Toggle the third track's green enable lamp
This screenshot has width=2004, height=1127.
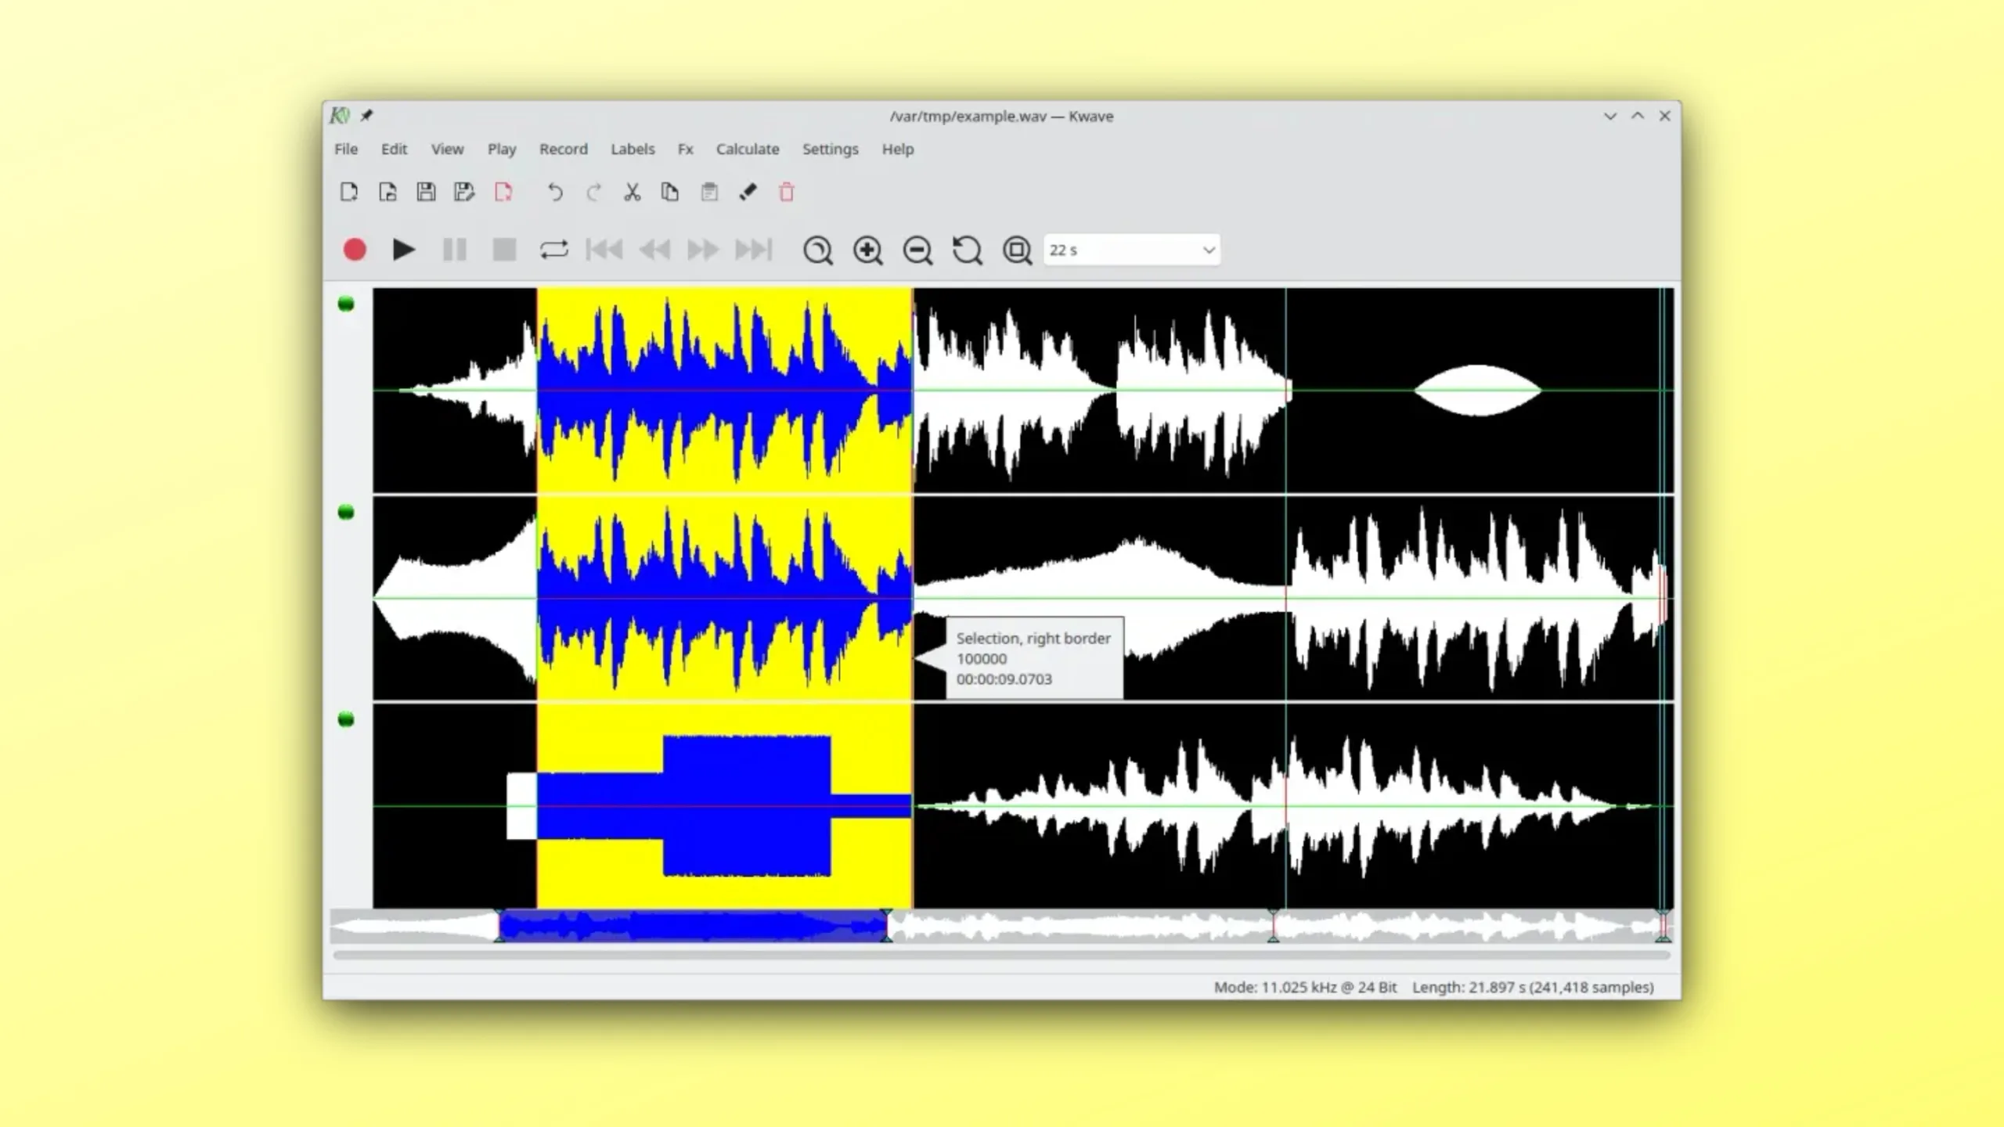coord(346,719)
